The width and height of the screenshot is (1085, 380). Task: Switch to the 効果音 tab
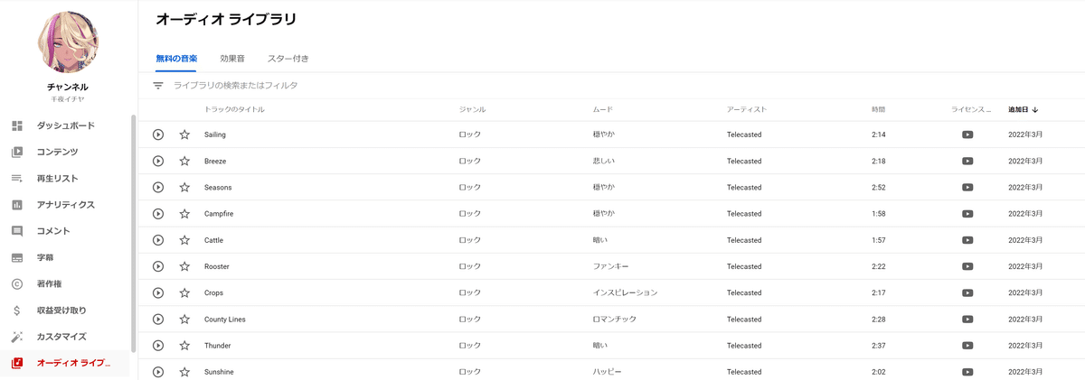pyautogui.click(x=232, y=59)
